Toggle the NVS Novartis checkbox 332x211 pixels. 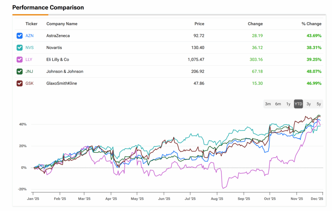tap(19, 47)
